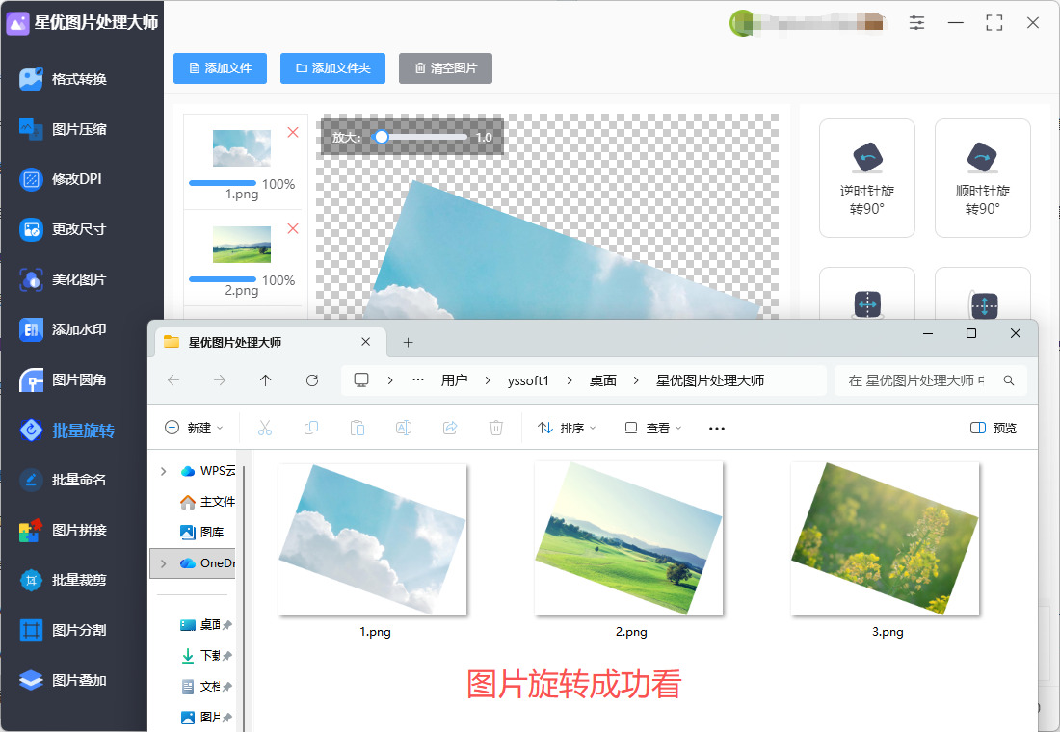Viewport: 1060px width, 732px height.
Task: Select 2.png thumbnail in app file list
Action: point(242,244)
